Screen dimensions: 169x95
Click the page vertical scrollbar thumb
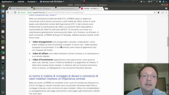point(168,42)
